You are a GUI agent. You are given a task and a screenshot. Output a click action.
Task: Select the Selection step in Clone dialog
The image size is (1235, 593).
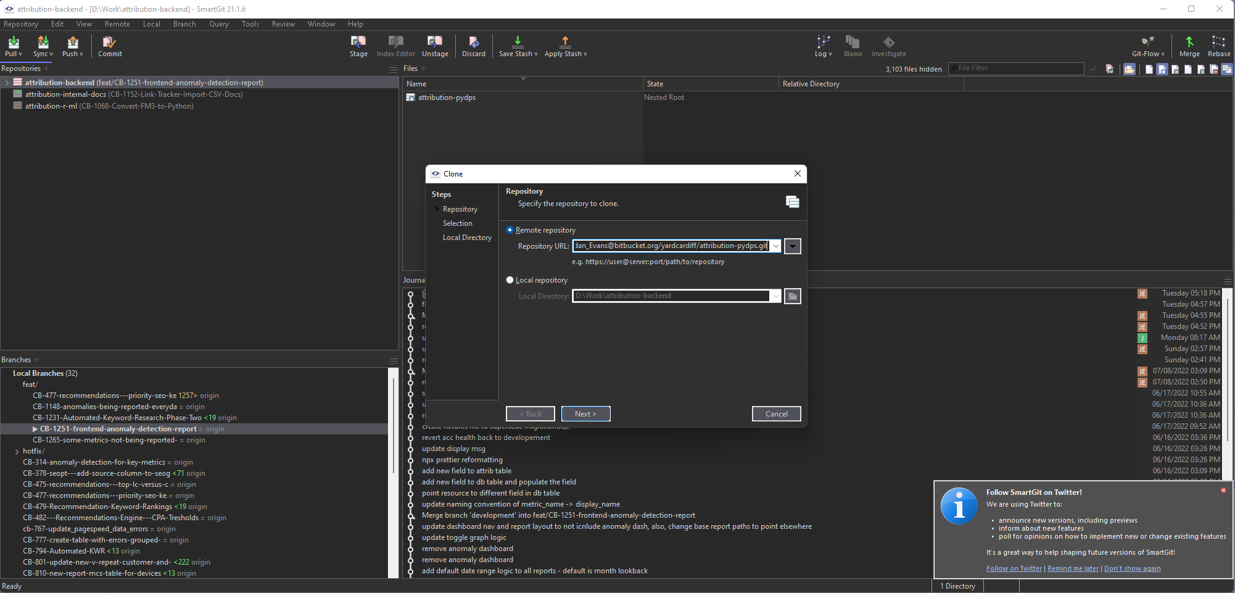click(x=457, y=223)
